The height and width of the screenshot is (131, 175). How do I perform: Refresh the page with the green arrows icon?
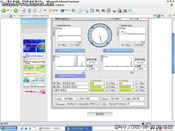tap(29, 10)
